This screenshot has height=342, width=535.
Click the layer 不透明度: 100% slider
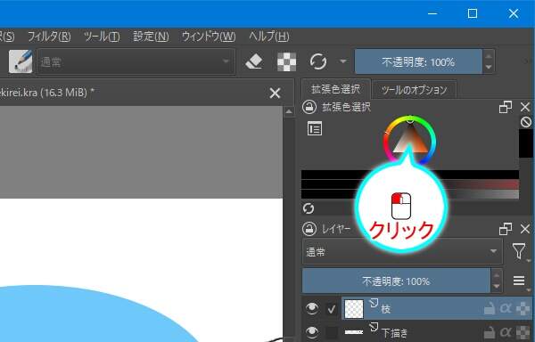click(396, 281)
